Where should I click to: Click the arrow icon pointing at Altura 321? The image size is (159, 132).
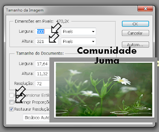(x=54, y=38)
